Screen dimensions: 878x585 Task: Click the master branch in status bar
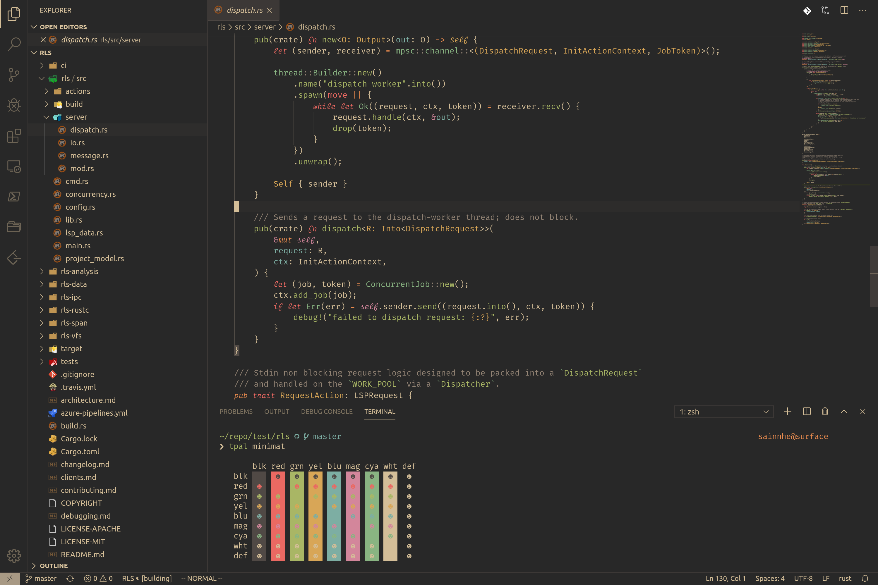tap(41, 578)
